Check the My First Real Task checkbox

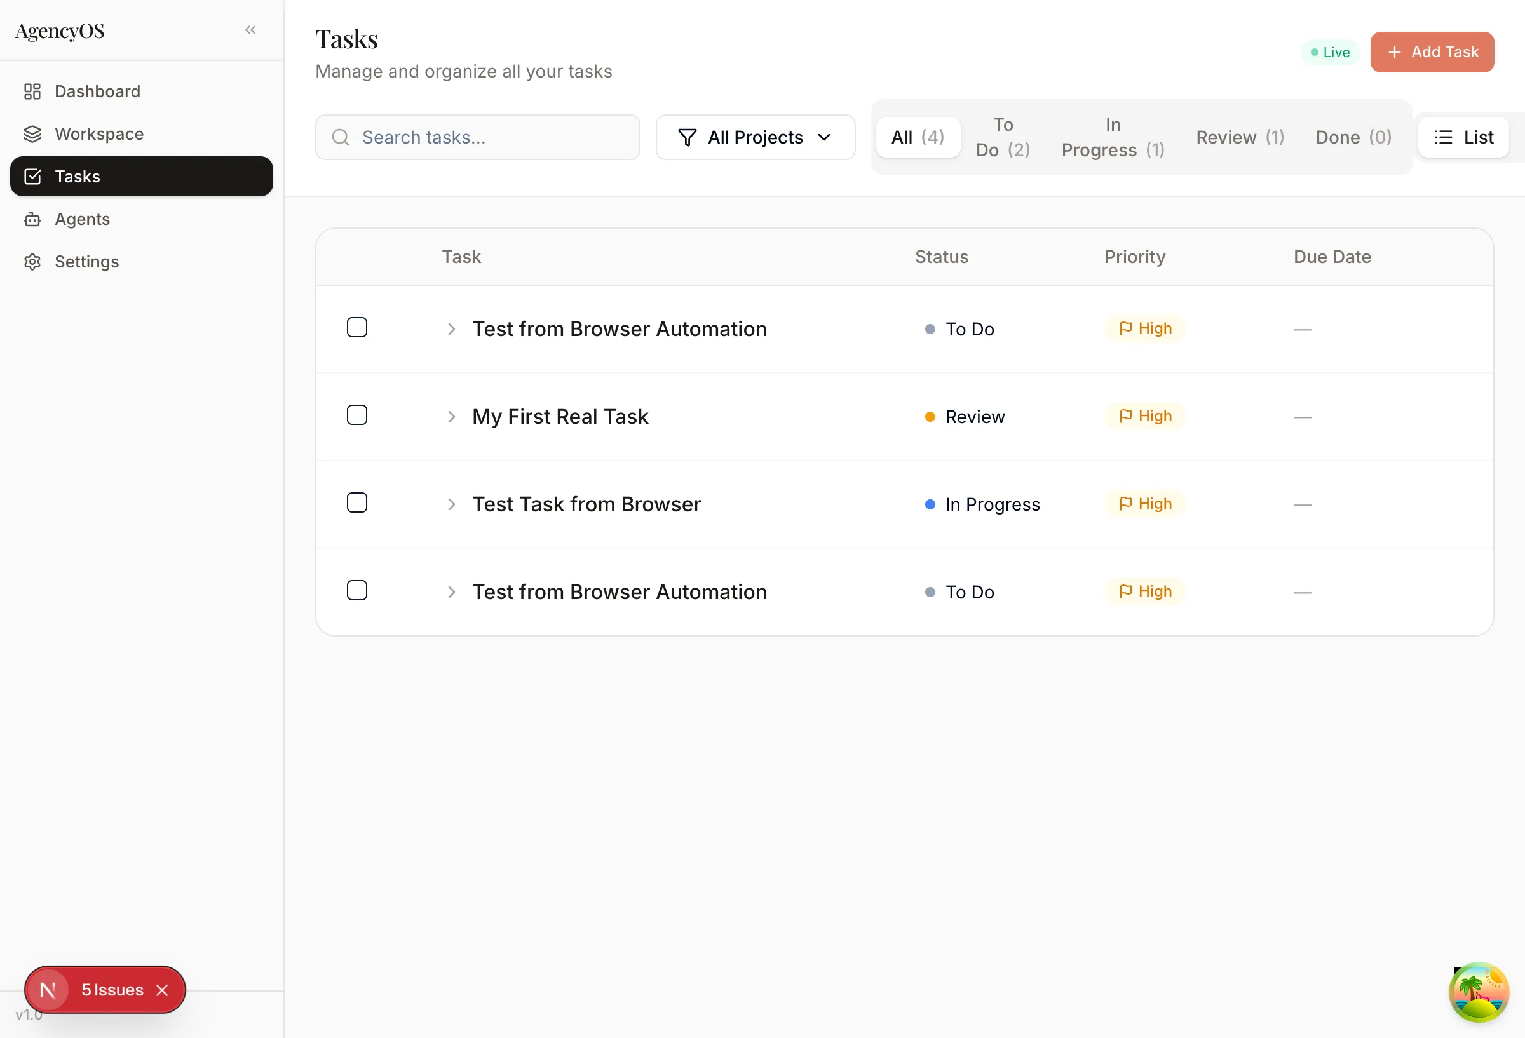tap(357, 415)
